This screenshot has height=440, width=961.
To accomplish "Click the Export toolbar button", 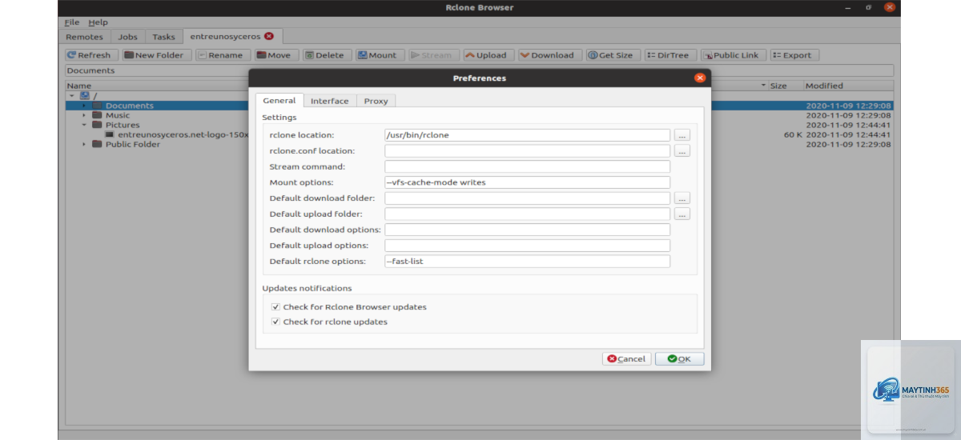I will (794, 55).
